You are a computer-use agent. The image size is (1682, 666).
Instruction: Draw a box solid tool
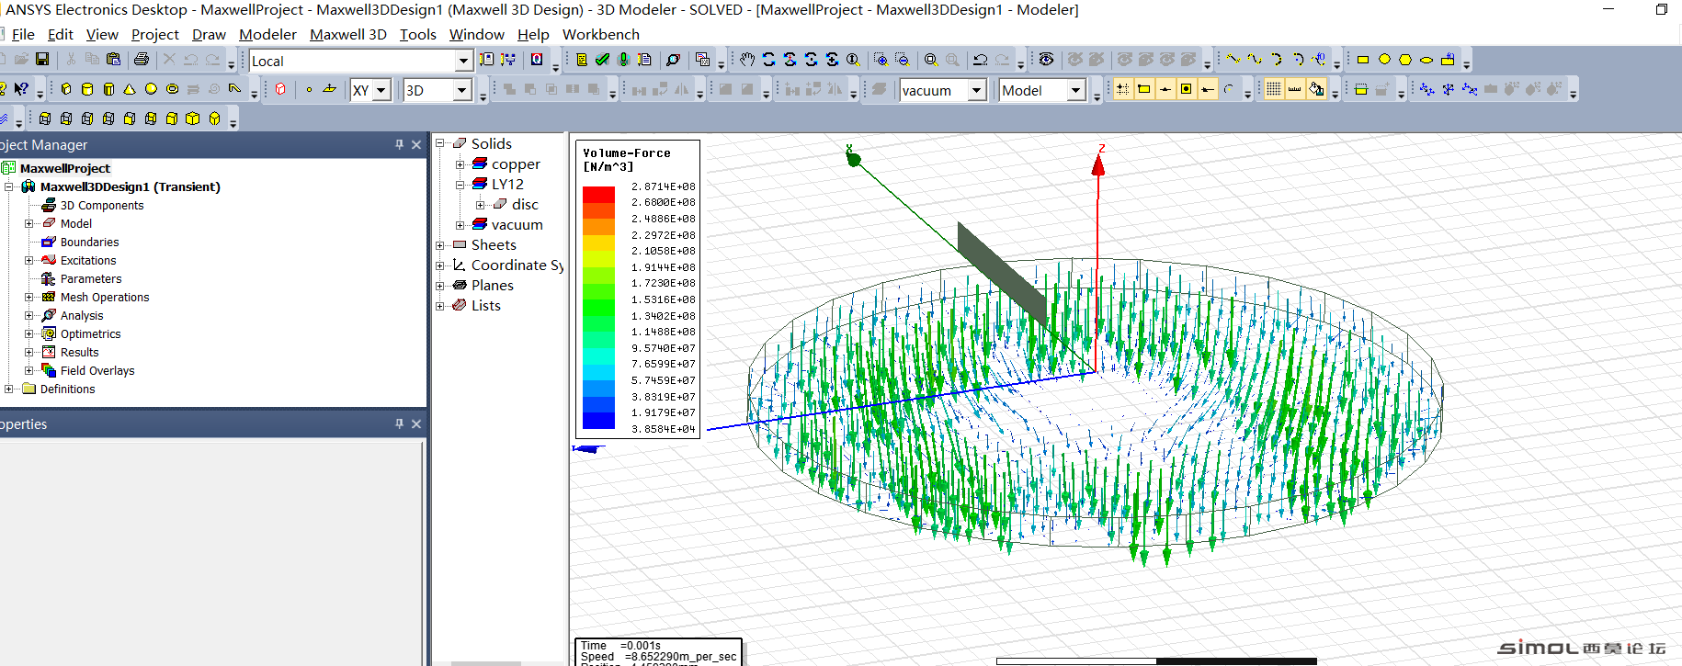(x=66, y=89)
